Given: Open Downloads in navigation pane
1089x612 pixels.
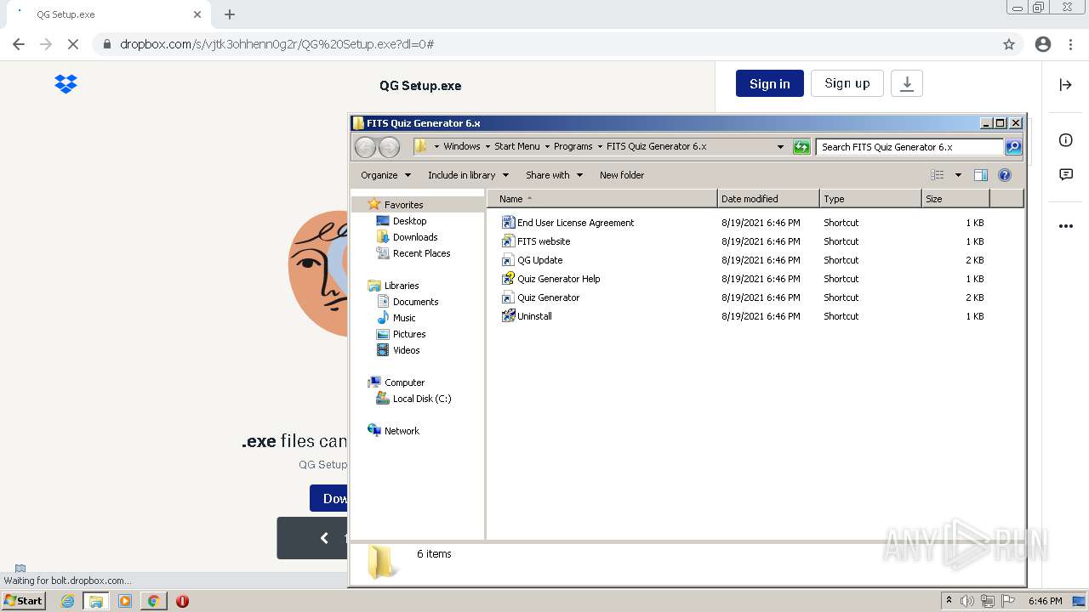Looking at the screenshot, I should [x=415, y=237].
